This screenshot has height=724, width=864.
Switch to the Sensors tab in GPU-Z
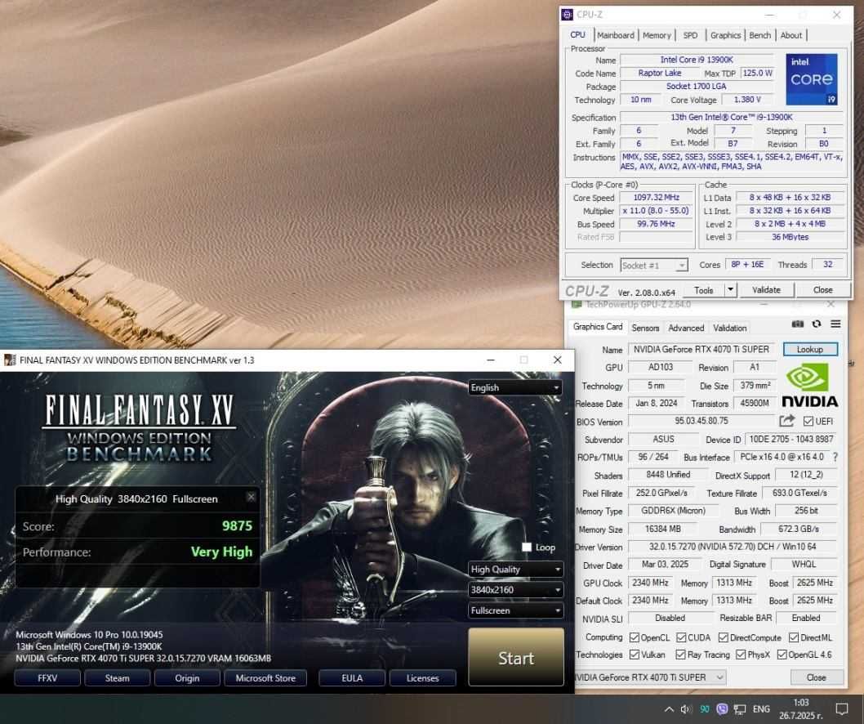pyautogui.click(x=645, y=328)
